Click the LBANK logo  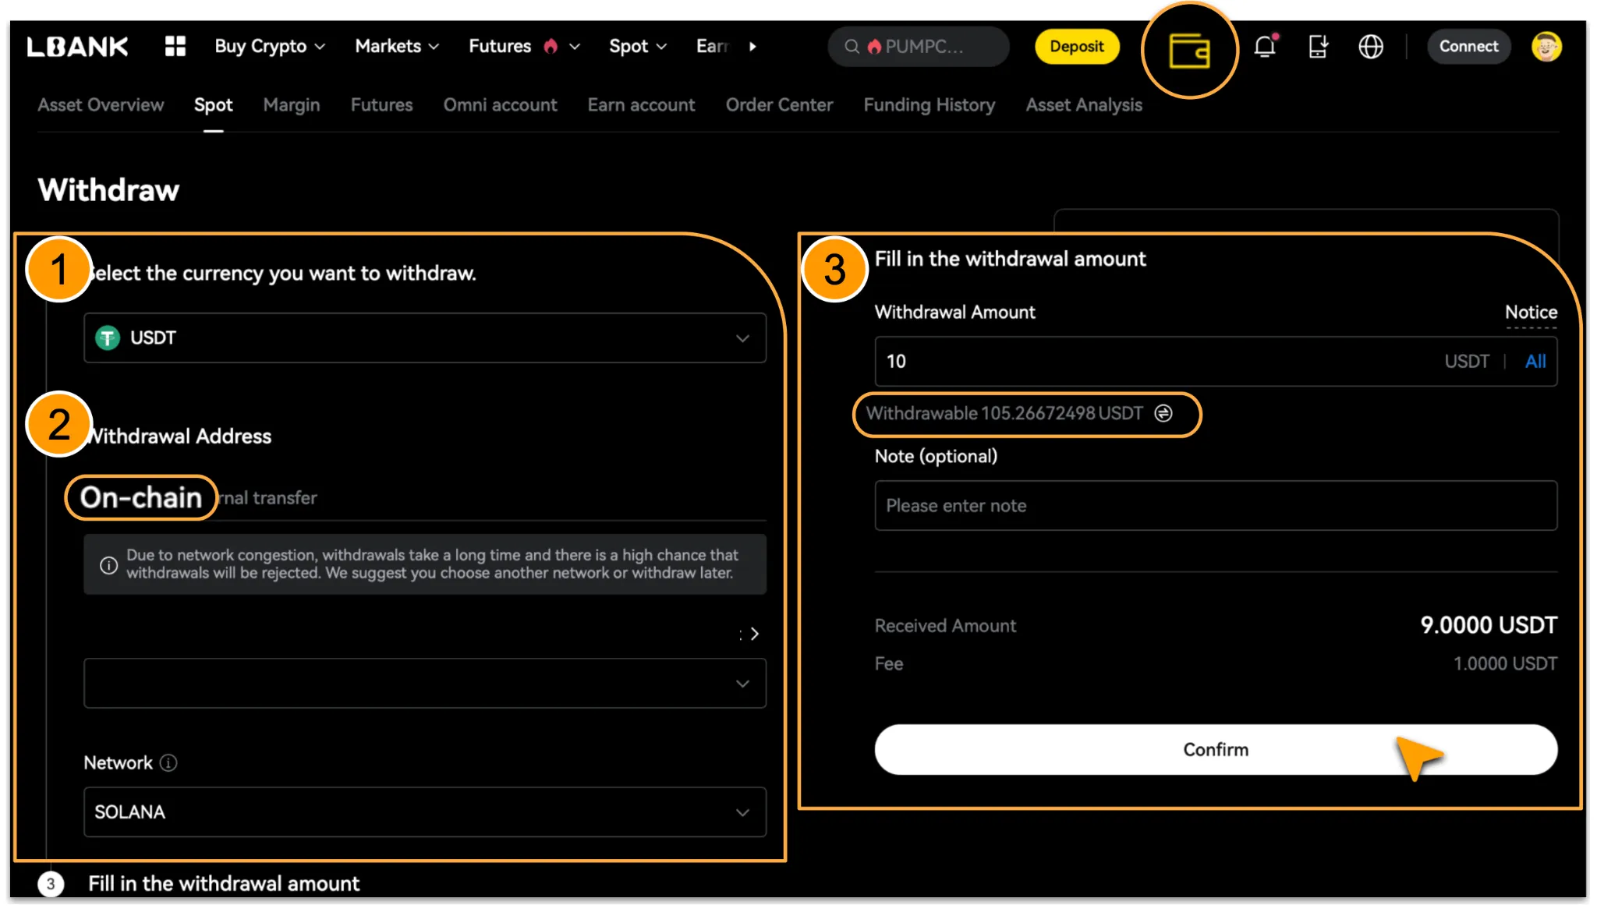point(77,47)
